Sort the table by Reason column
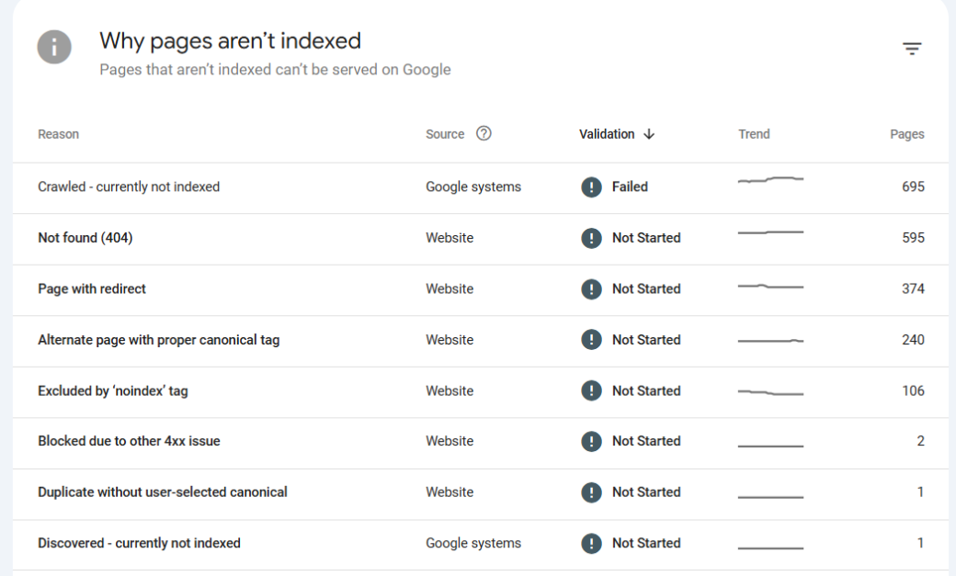The image size is (956, 576). click(58, 133)
